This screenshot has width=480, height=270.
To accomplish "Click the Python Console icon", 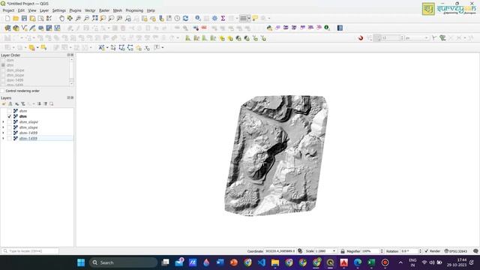I will [269, 28].
